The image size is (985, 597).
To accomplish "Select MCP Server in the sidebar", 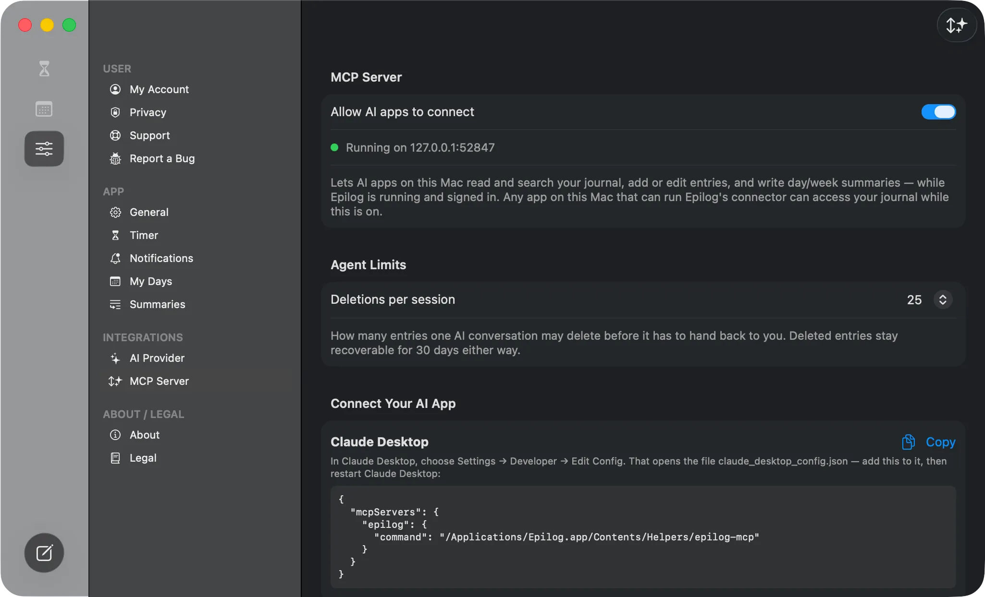I will click(x=160, y=381).
